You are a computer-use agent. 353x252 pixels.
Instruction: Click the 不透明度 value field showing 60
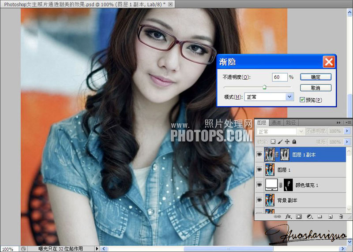(279, 77)
